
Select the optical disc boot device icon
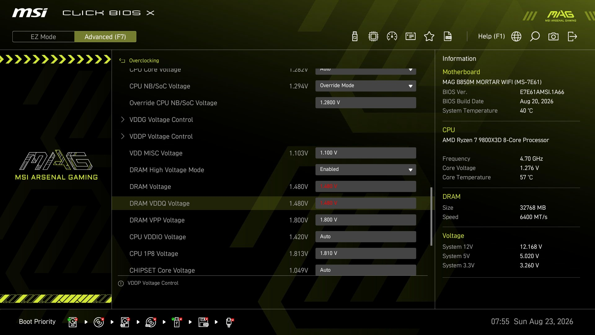99,322
